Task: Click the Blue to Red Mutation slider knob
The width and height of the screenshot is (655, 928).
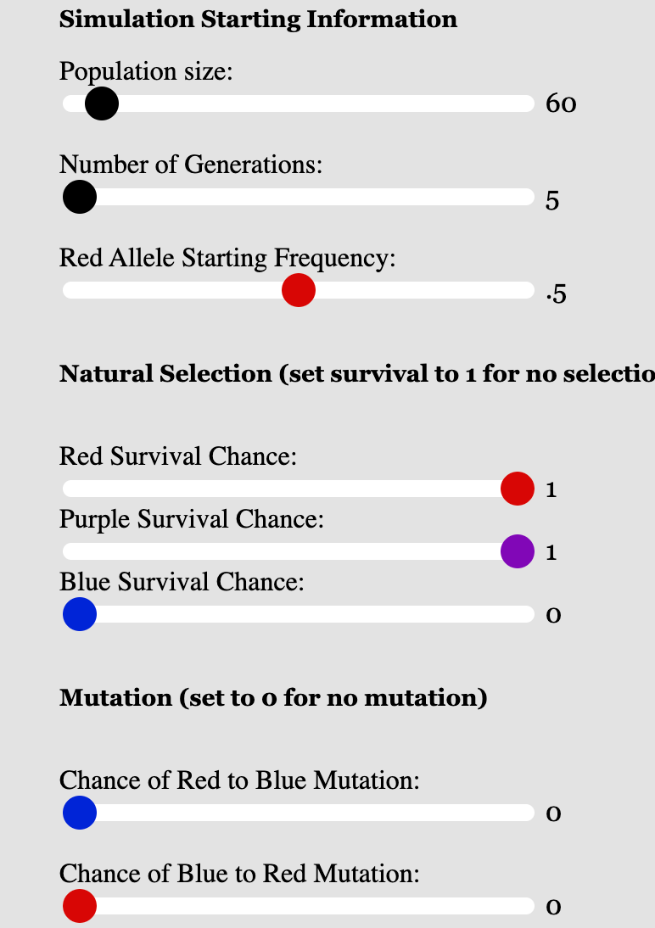Action: pos(80,906)
